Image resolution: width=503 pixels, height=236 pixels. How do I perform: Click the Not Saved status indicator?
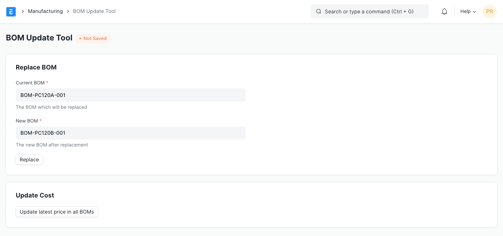pyautogui.click(x=93, y=38)
